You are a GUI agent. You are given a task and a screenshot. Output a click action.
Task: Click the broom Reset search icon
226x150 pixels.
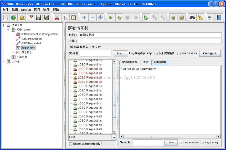(x=200, y=18)
